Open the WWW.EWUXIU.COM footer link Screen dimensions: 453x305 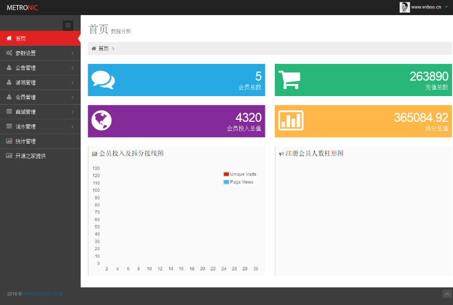pyautogui.click(x=42, y=294)
